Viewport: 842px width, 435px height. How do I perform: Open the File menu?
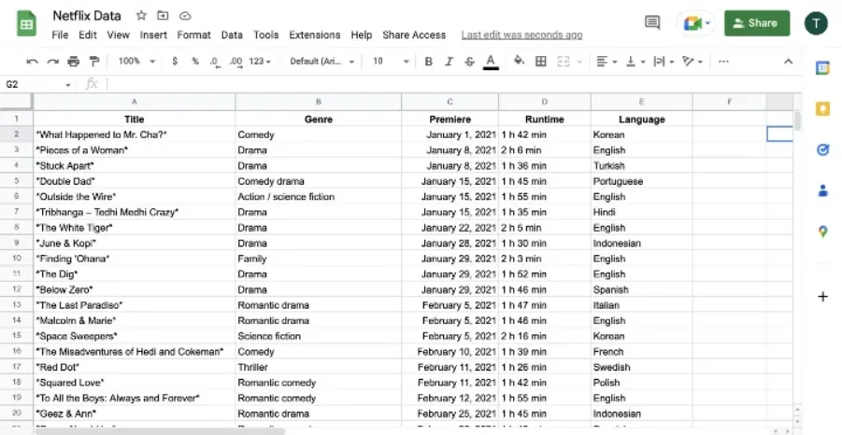pos(60,35)
